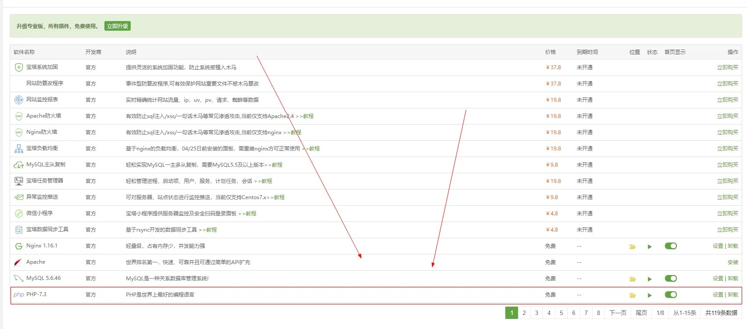Viewport: 747px width, 329px height.
Task: Go to page 2 in pagination
Action: click(x=524, y=313)
